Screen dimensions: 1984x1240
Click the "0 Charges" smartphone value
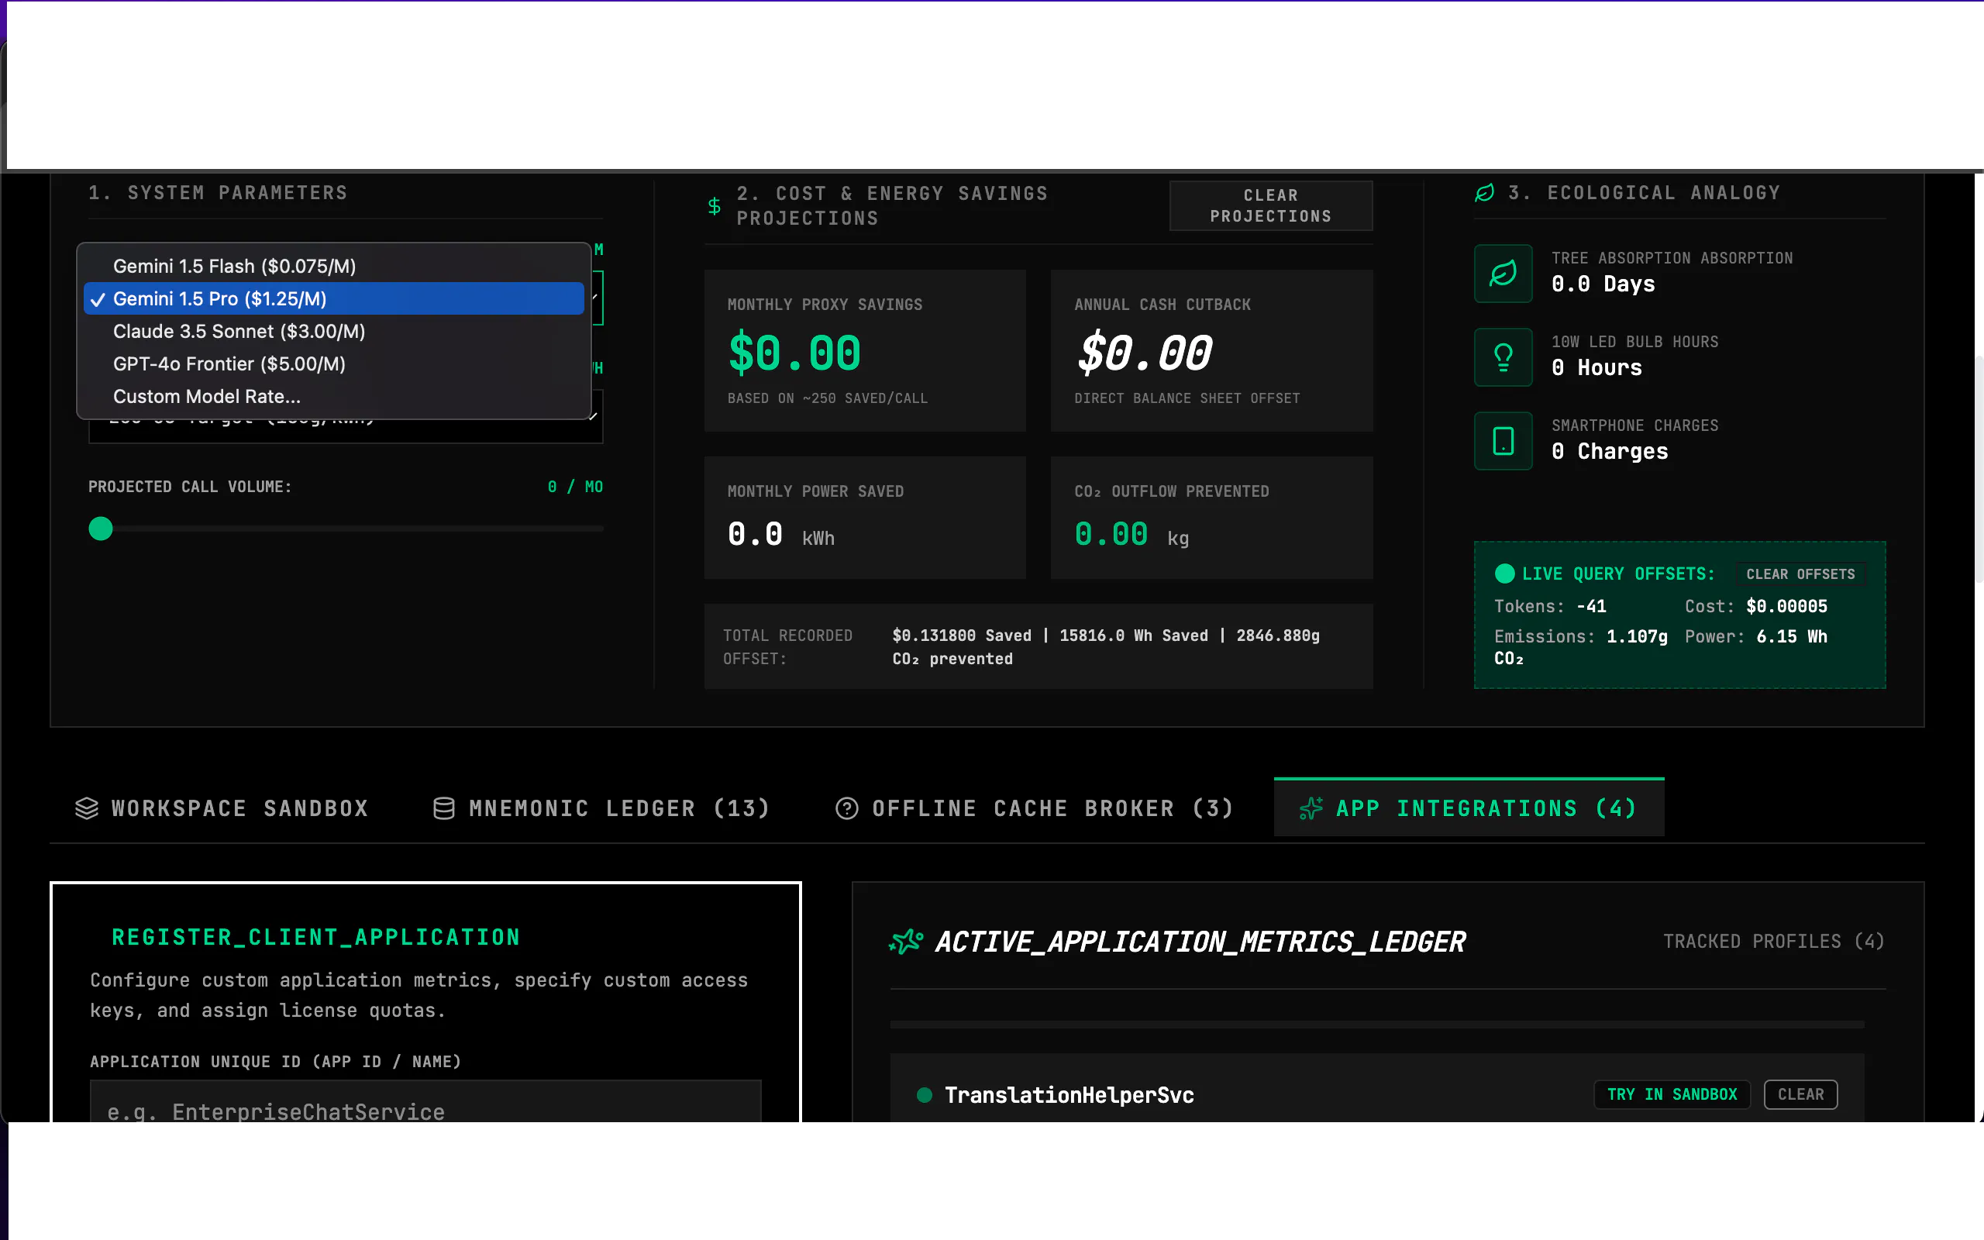pos(1610,452)
